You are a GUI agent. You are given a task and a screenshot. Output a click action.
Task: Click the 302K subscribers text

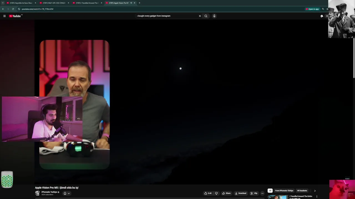[47, 195]
